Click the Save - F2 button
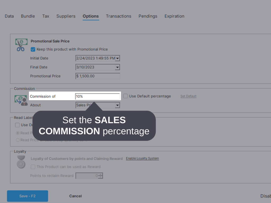Image resolution: width=271 pixels, height=203 pixels. point(28,196)
